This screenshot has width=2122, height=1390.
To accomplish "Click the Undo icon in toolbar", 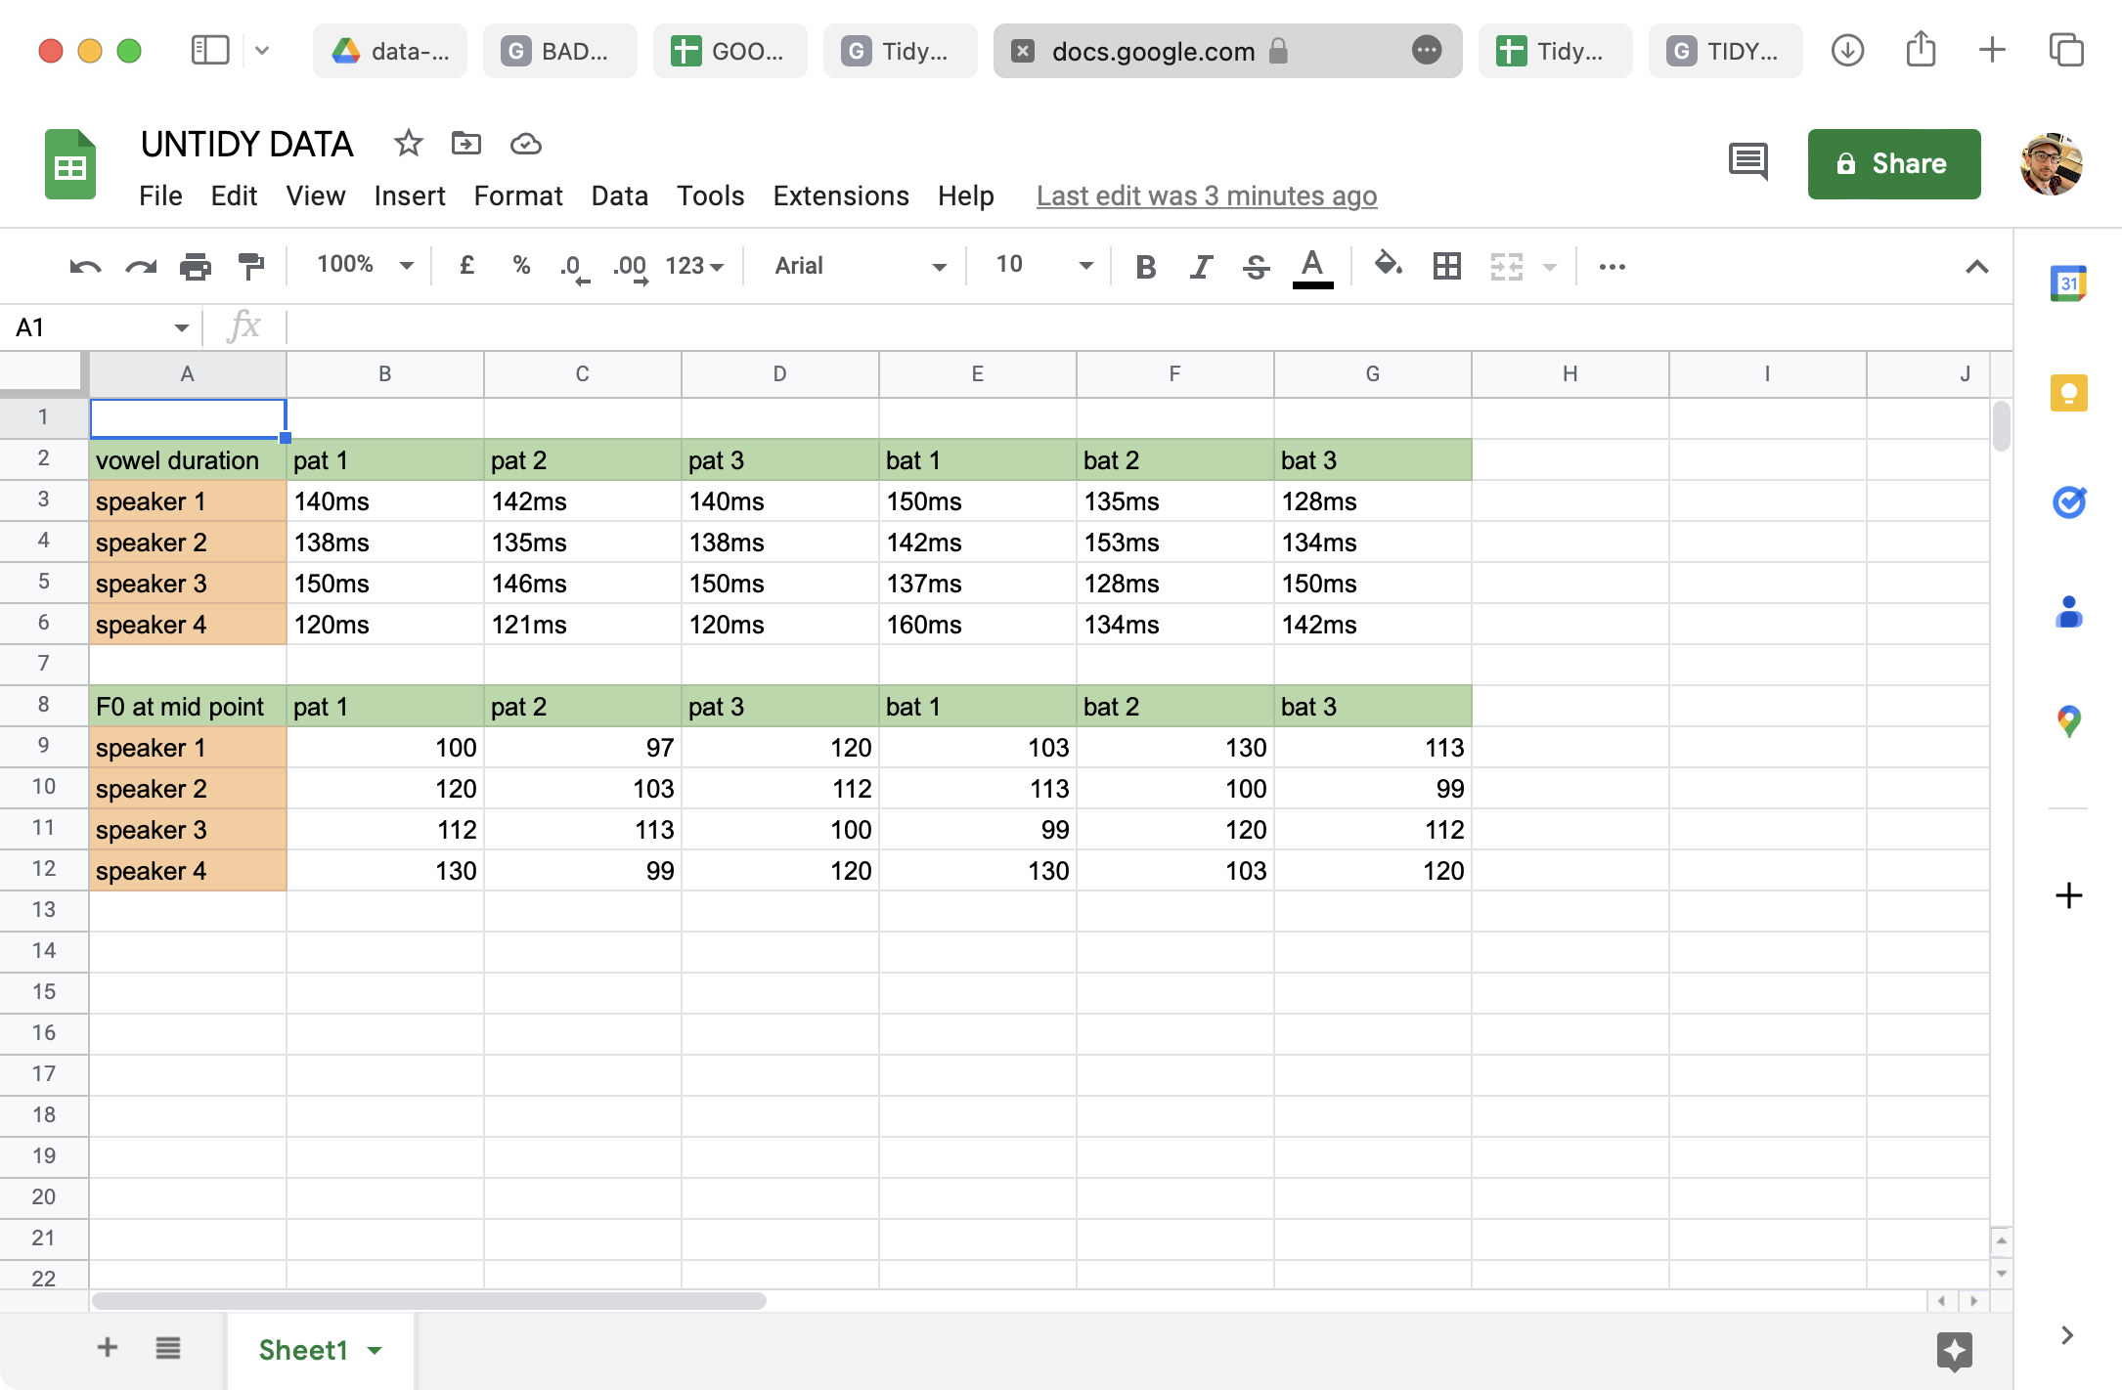I will 85,266.
